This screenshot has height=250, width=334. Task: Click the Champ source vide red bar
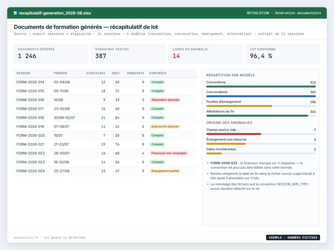coord(234,134)
